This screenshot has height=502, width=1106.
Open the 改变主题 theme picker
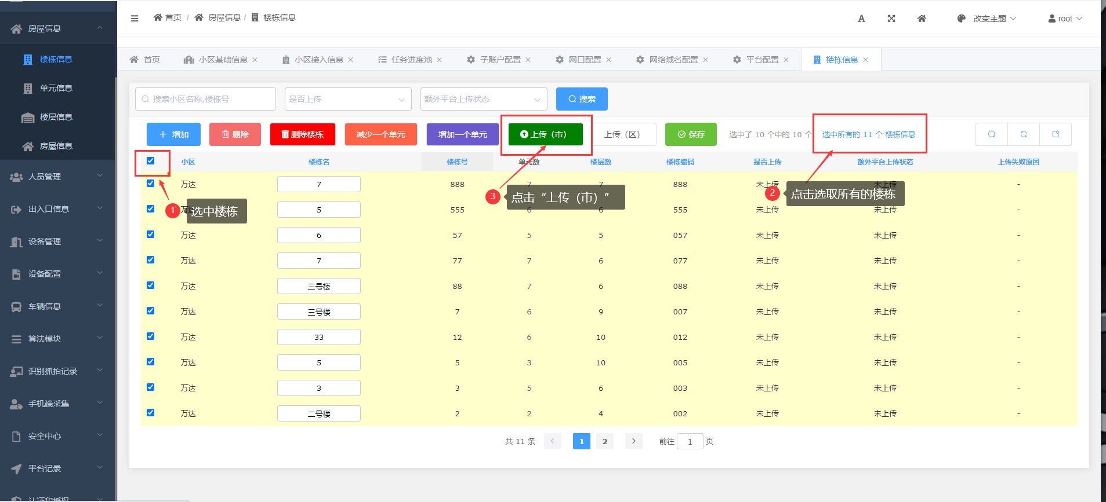987,19
